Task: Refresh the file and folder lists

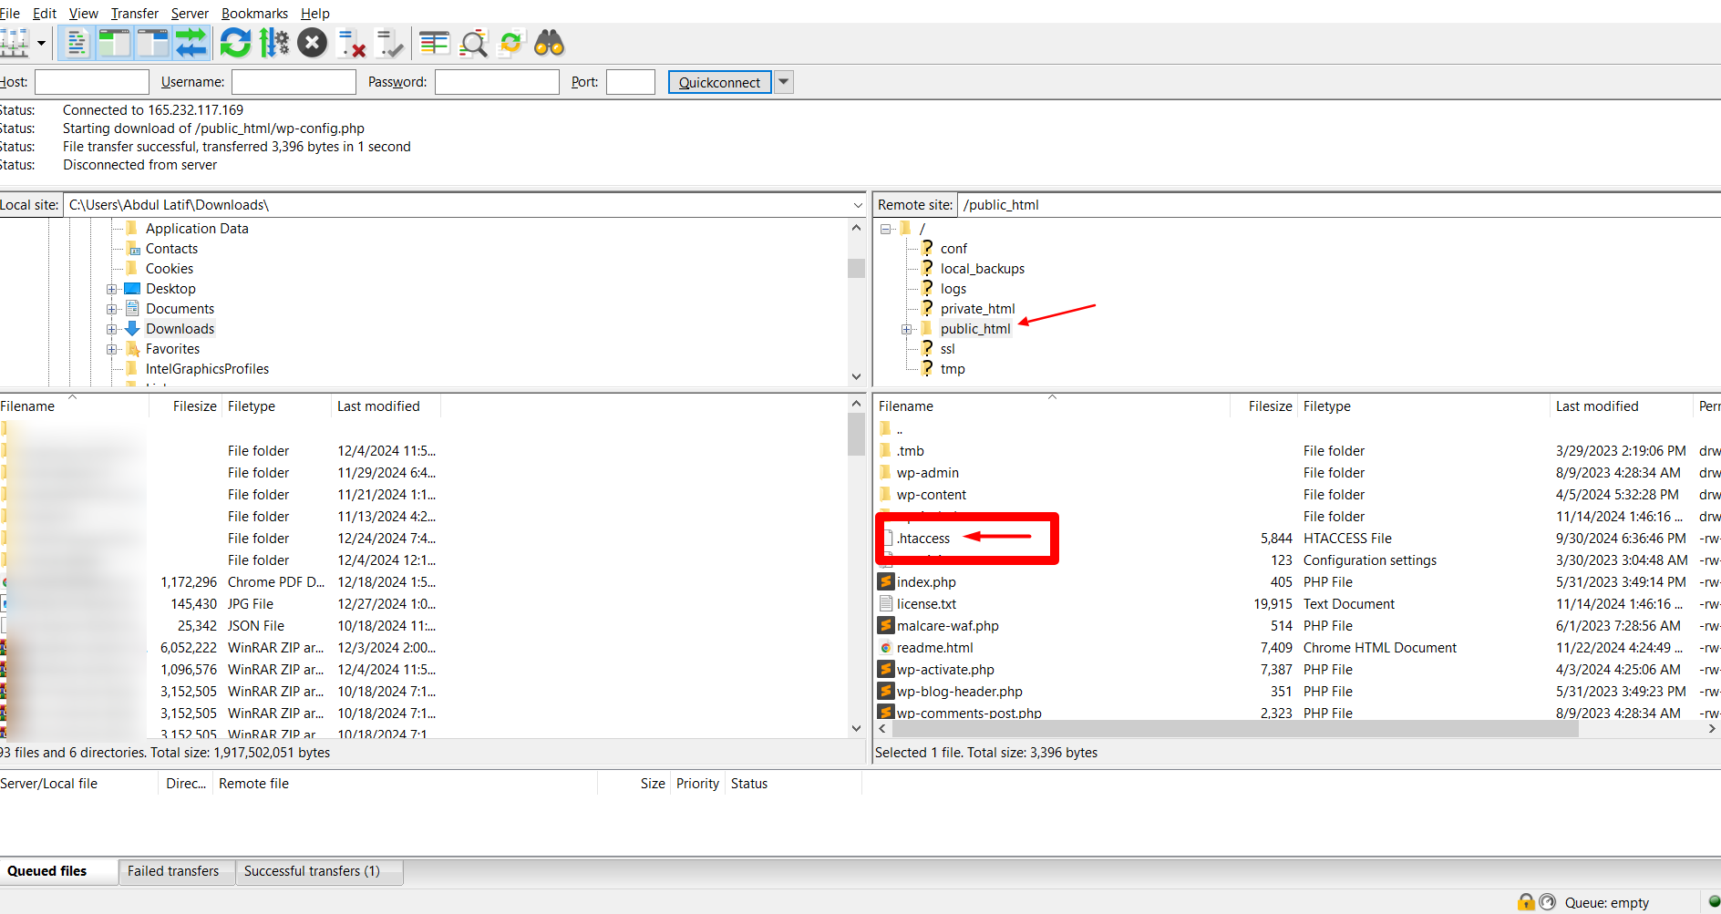Action: (x=235, y=42)
